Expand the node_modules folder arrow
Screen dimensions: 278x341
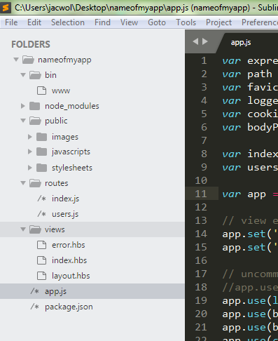pos(23,106)
